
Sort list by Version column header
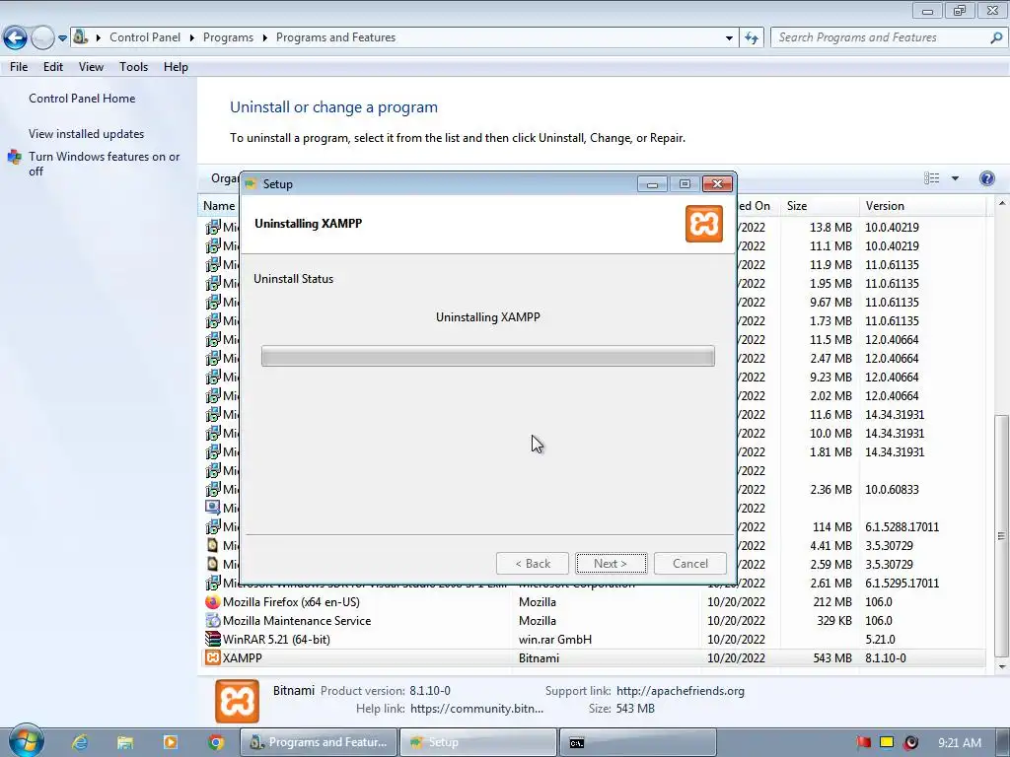point(922,206)
